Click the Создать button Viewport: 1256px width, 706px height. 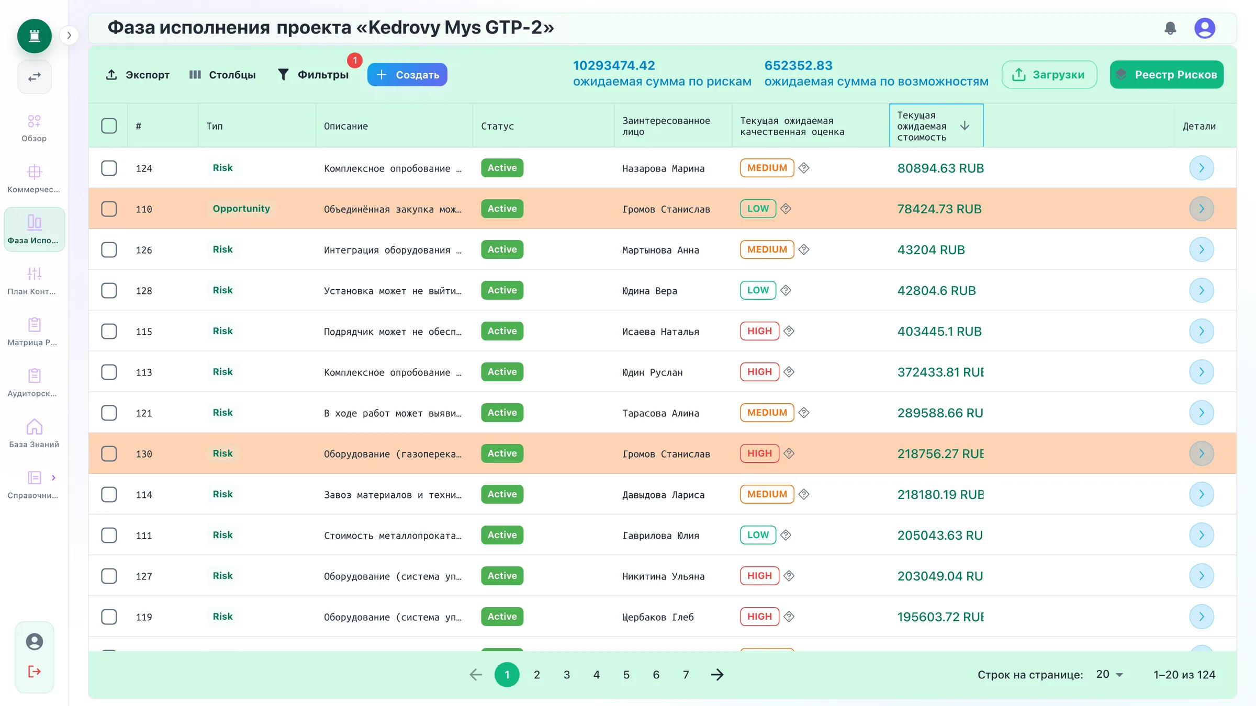click(407, 75)
